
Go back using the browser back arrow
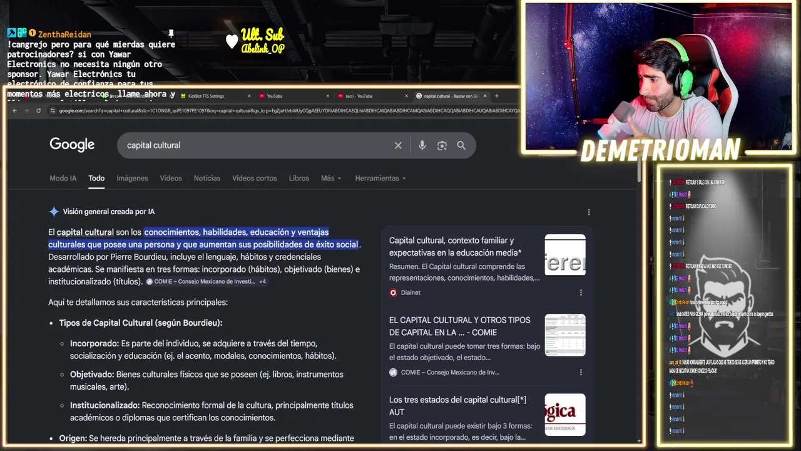point(16,111)
